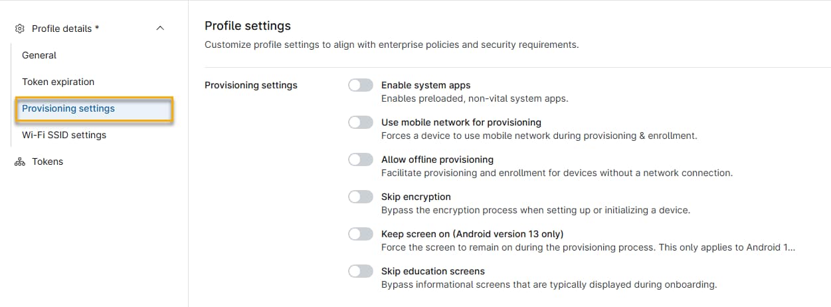The width and height of the screenshot is (831, 307).
Task: Click the 'Customize profile settings' subtitle text
Action: pos(391,45)
